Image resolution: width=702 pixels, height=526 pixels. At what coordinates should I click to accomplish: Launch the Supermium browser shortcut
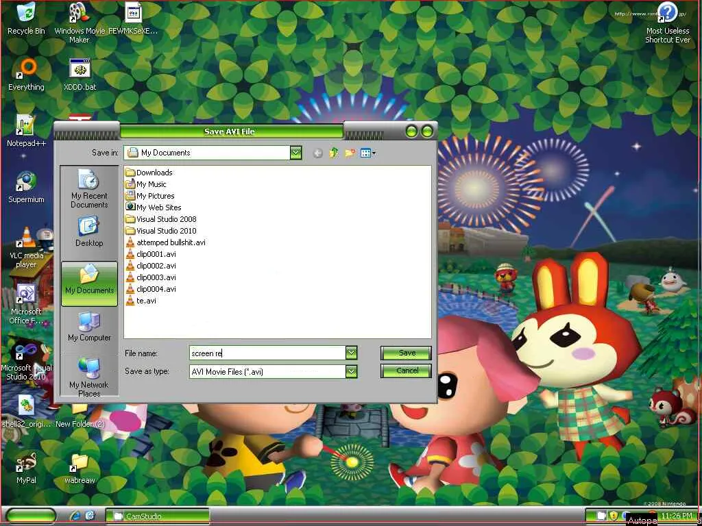[26, 188]
